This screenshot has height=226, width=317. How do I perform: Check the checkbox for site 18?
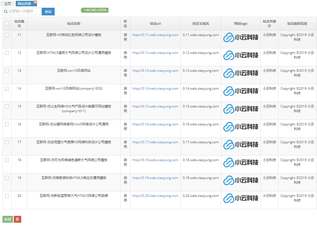(7, 160)
